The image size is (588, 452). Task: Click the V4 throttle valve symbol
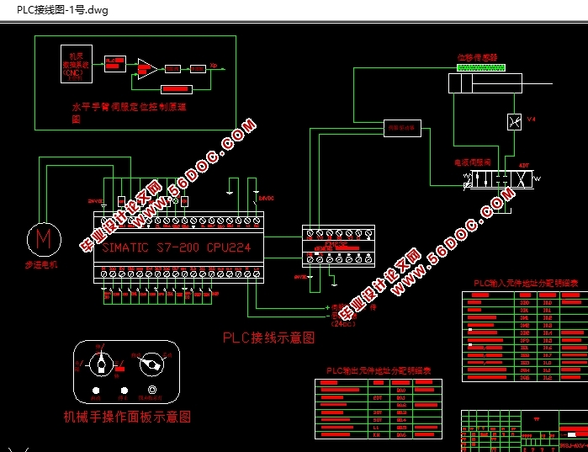click(514, 122)
